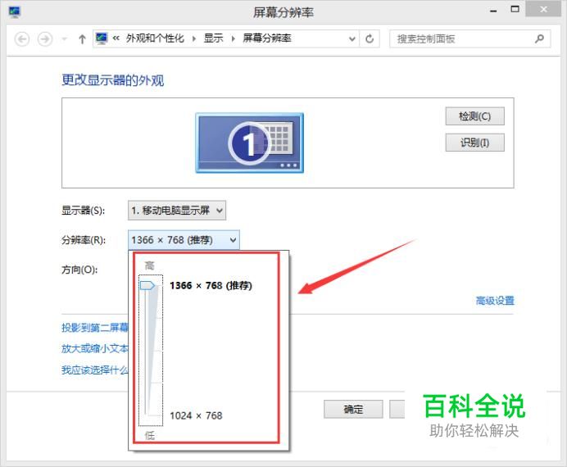Screen dimensions: 567x467
Task: Click the 确定 button
Action: coord(353,409)
